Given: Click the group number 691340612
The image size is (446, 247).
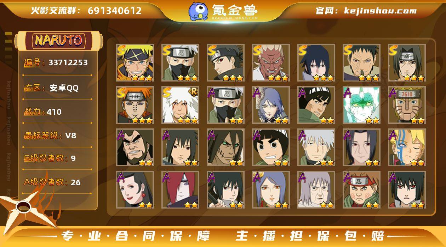Looking at the screenshot, I should click(x=115, y=11).
